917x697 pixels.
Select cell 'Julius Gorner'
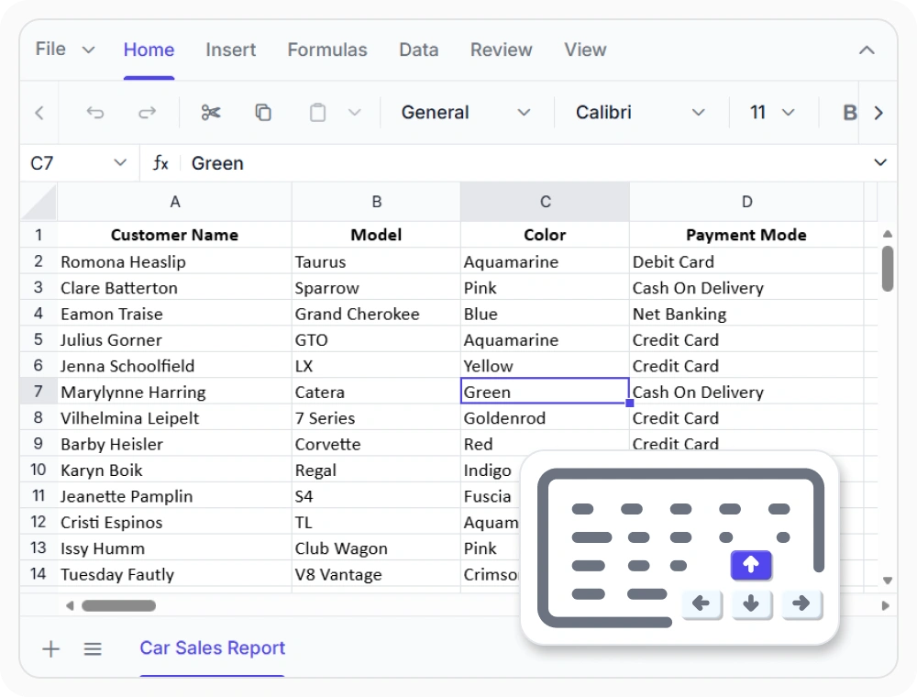[x=174, y=339]
